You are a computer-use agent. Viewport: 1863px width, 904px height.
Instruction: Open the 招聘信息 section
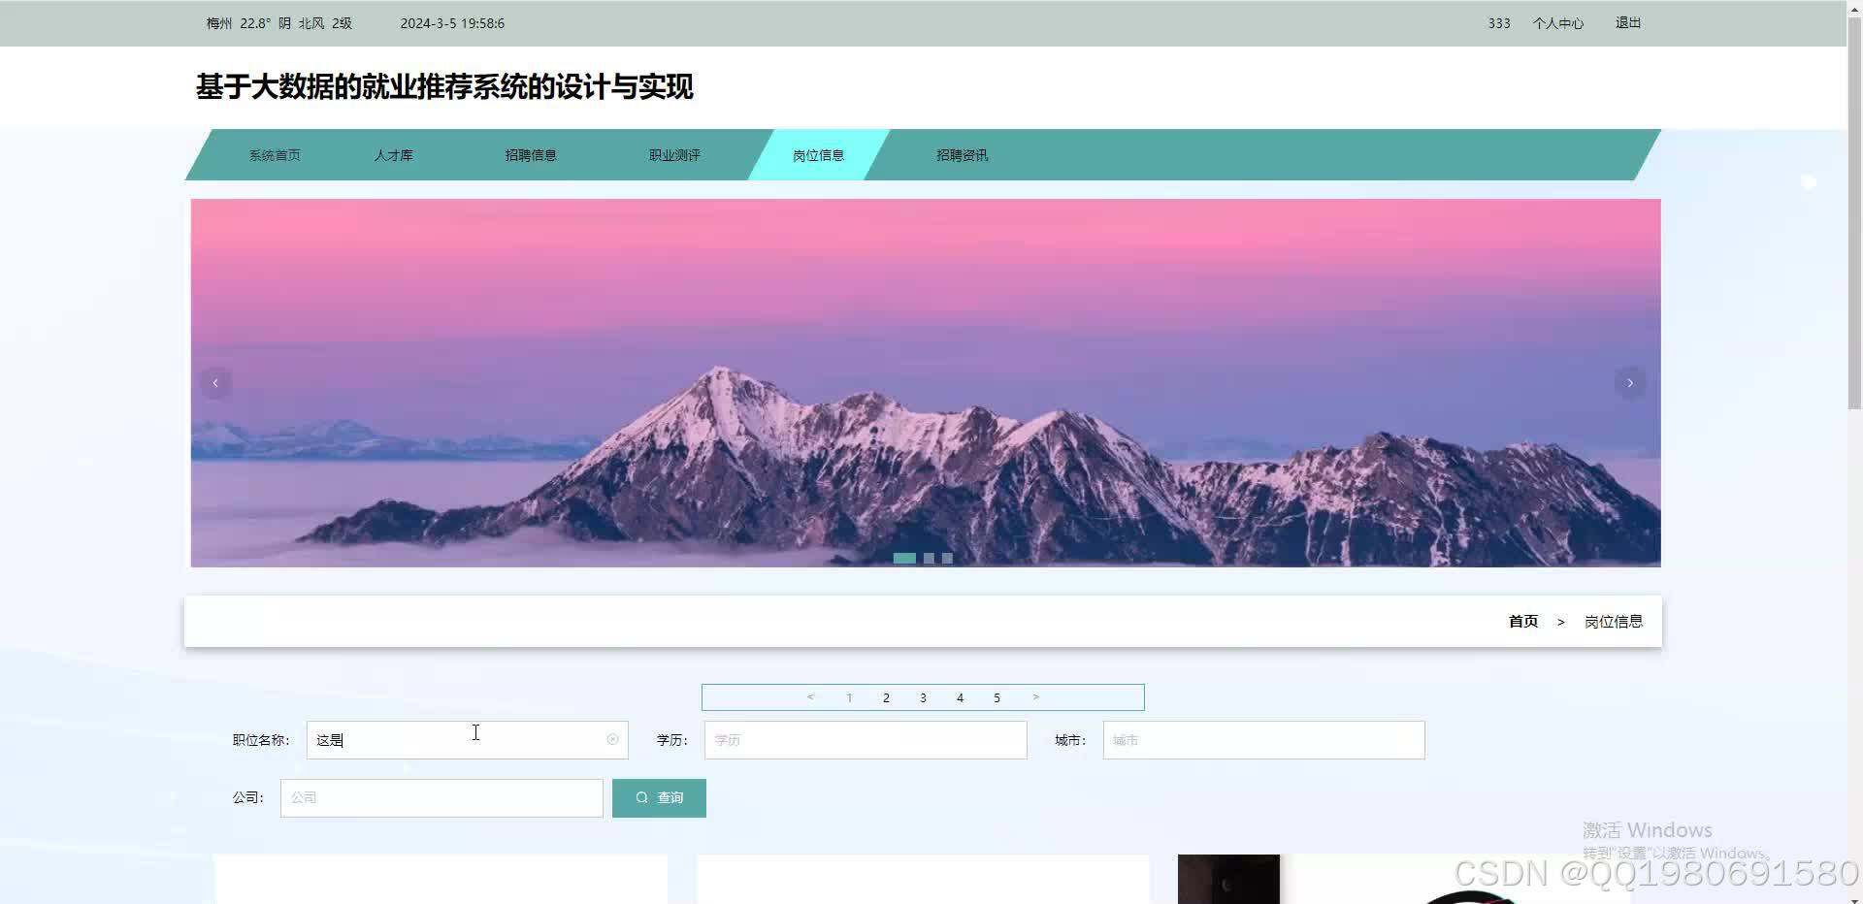tap(531, 154)
